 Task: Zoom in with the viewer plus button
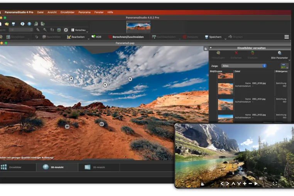[245, 183]
